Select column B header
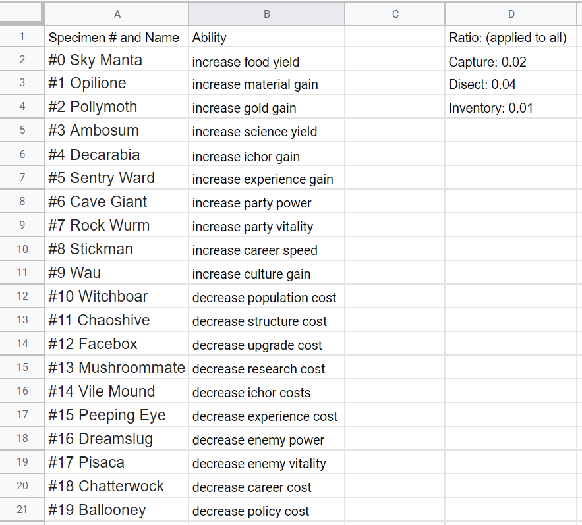This screenshot has width=582, height=525. coord(266,14)
